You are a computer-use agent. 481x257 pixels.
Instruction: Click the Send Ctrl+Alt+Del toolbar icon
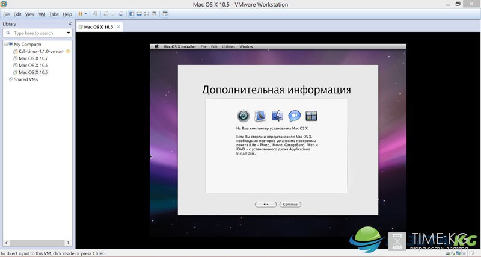(96, 14)
